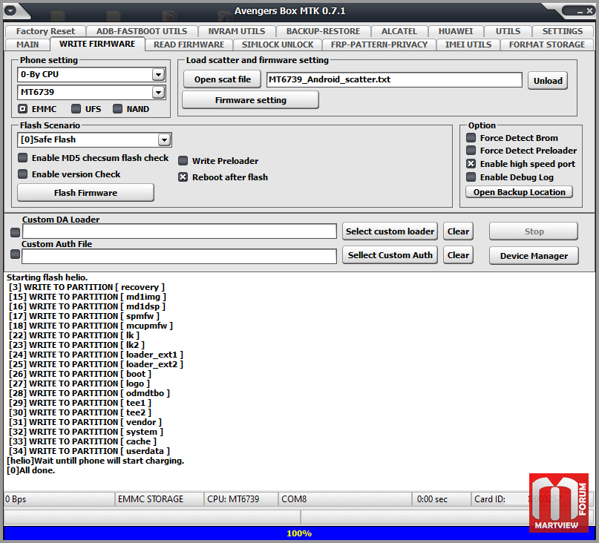Click log line WRITE TO PARTITION [ boot ]
Screen dimensions: 599x543
click(x=80, y=374)
